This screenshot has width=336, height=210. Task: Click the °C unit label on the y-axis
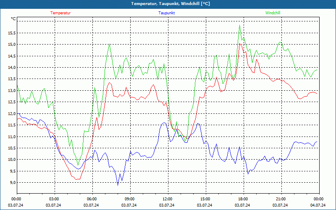pyautogui.click(x=13, y=19)
